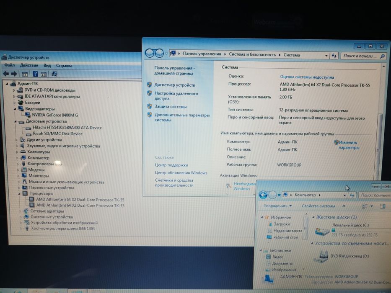
Task: Click Переносные устройства category
Action: (x=52, y=188)
